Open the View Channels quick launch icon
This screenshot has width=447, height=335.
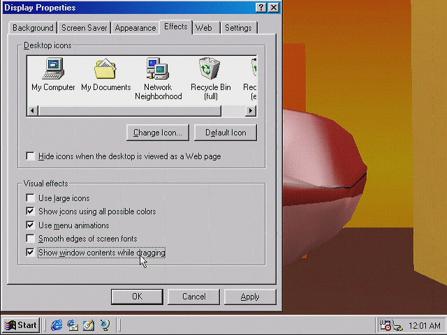105,325
